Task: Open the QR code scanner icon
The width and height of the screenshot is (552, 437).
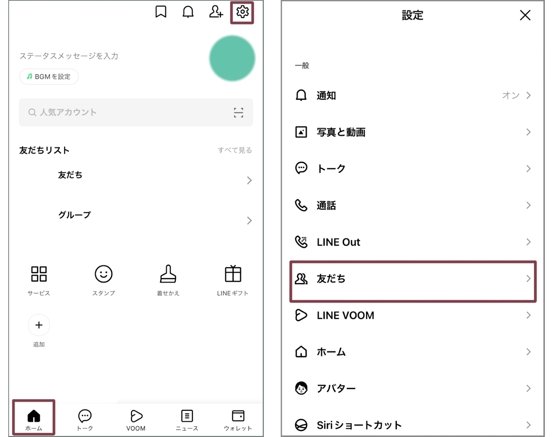Action: [x=238, y=113]
